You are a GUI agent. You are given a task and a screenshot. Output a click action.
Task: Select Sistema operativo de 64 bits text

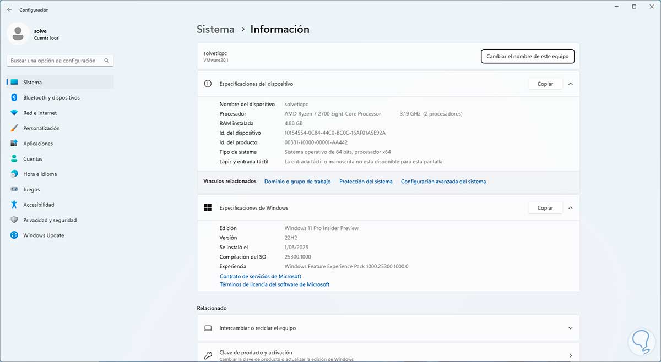338,152
